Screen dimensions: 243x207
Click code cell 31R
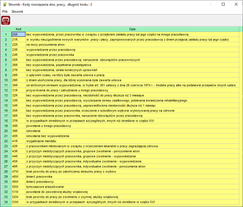[x=18, y=90]
